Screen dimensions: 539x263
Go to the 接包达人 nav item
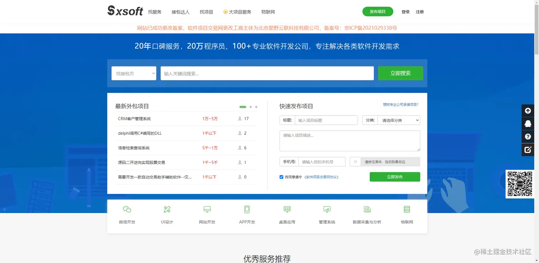[181, 12]
